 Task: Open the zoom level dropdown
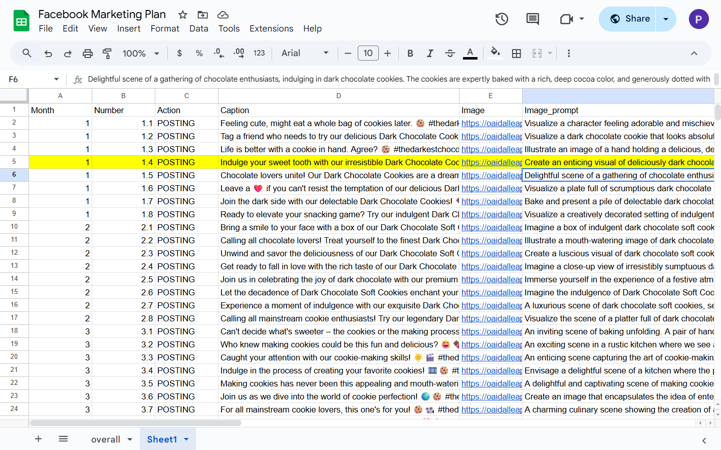coord(141,53)
